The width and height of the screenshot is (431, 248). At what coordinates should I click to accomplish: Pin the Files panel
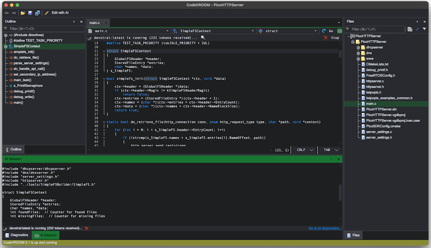click(x=417, y=22)
